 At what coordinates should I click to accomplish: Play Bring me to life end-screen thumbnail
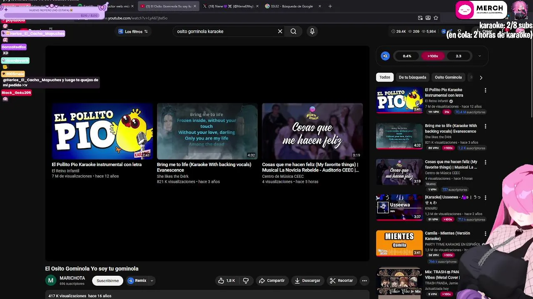[207, 131]
